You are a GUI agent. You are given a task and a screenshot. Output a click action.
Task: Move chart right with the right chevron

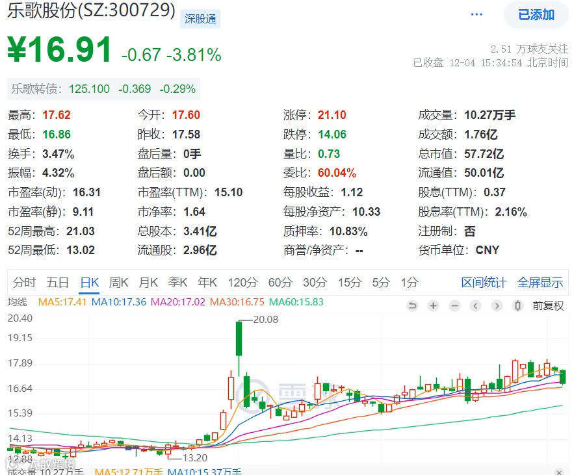pyautogui.click(x=497, y=305)
